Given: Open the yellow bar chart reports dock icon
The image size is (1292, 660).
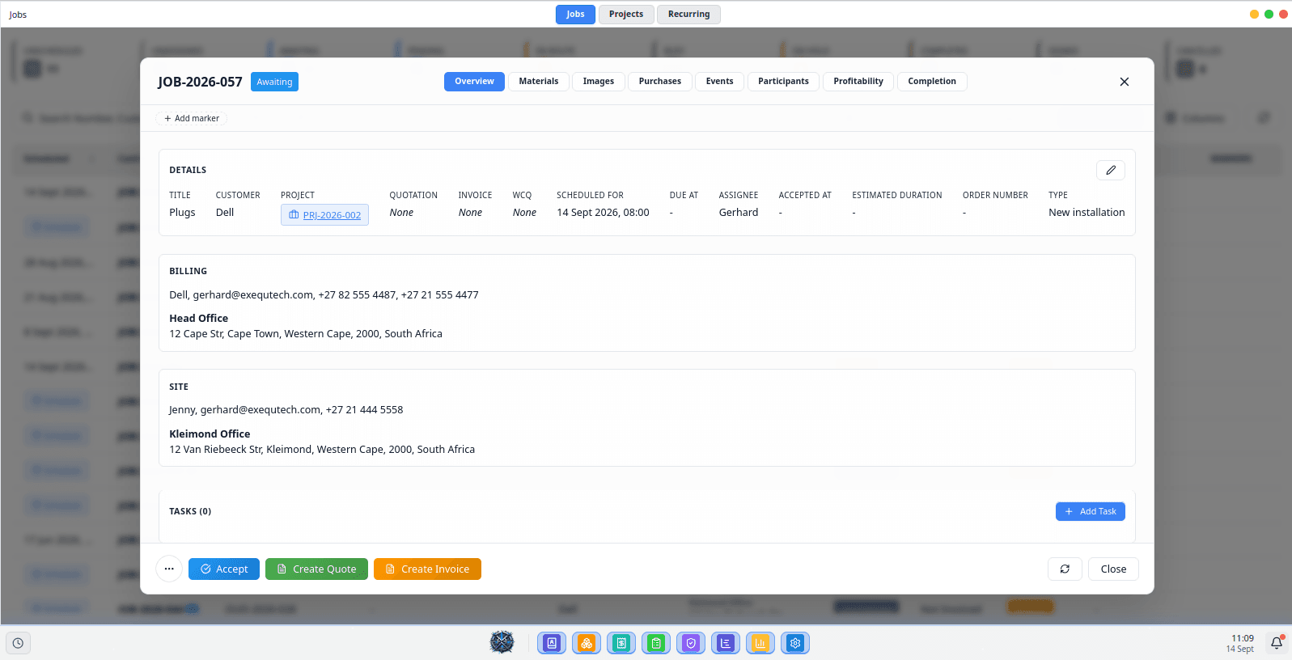Looking at the screenshot, I should (x=760, y=643).
